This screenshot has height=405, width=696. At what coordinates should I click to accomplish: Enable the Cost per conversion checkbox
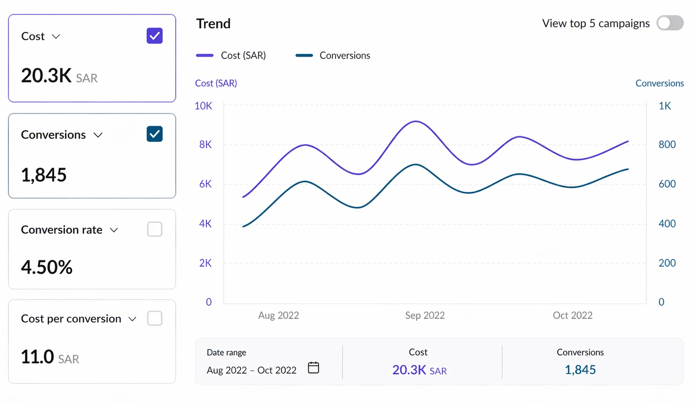coord(155,318)
